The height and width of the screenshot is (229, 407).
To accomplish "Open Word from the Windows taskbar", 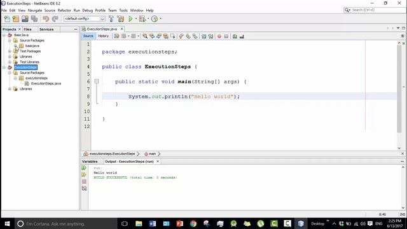I will [x=153, y=223].
